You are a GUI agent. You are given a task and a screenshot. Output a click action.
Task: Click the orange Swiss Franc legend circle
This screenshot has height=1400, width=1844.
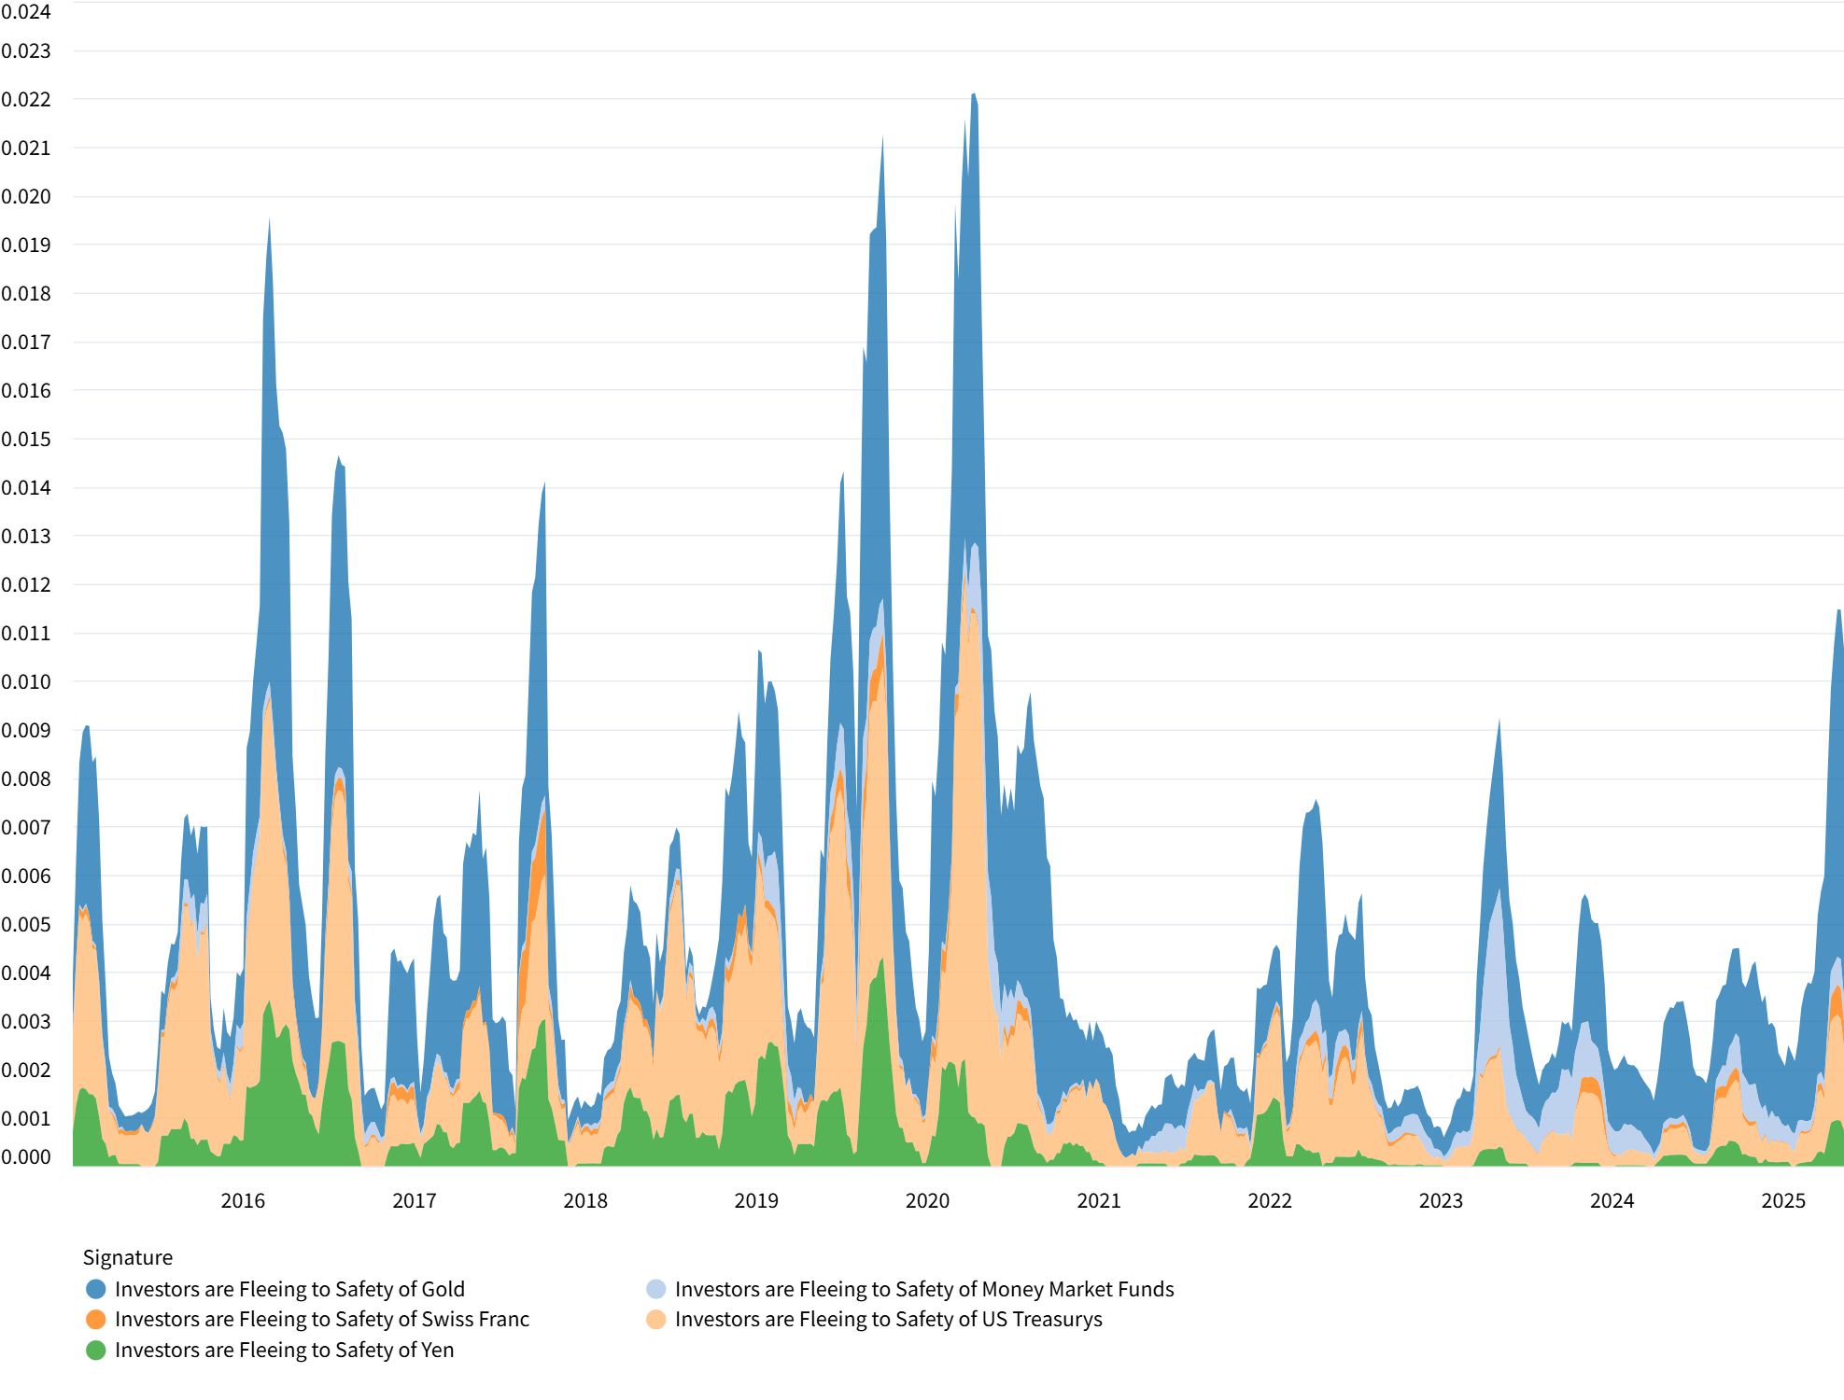click(x=95, y=1319)
